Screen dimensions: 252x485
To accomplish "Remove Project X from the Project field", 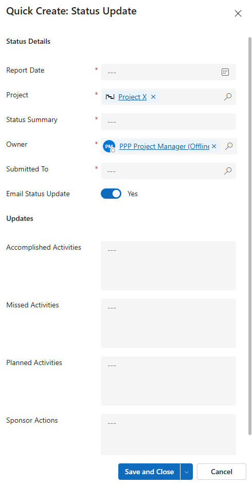I will (x=153, y=97).
